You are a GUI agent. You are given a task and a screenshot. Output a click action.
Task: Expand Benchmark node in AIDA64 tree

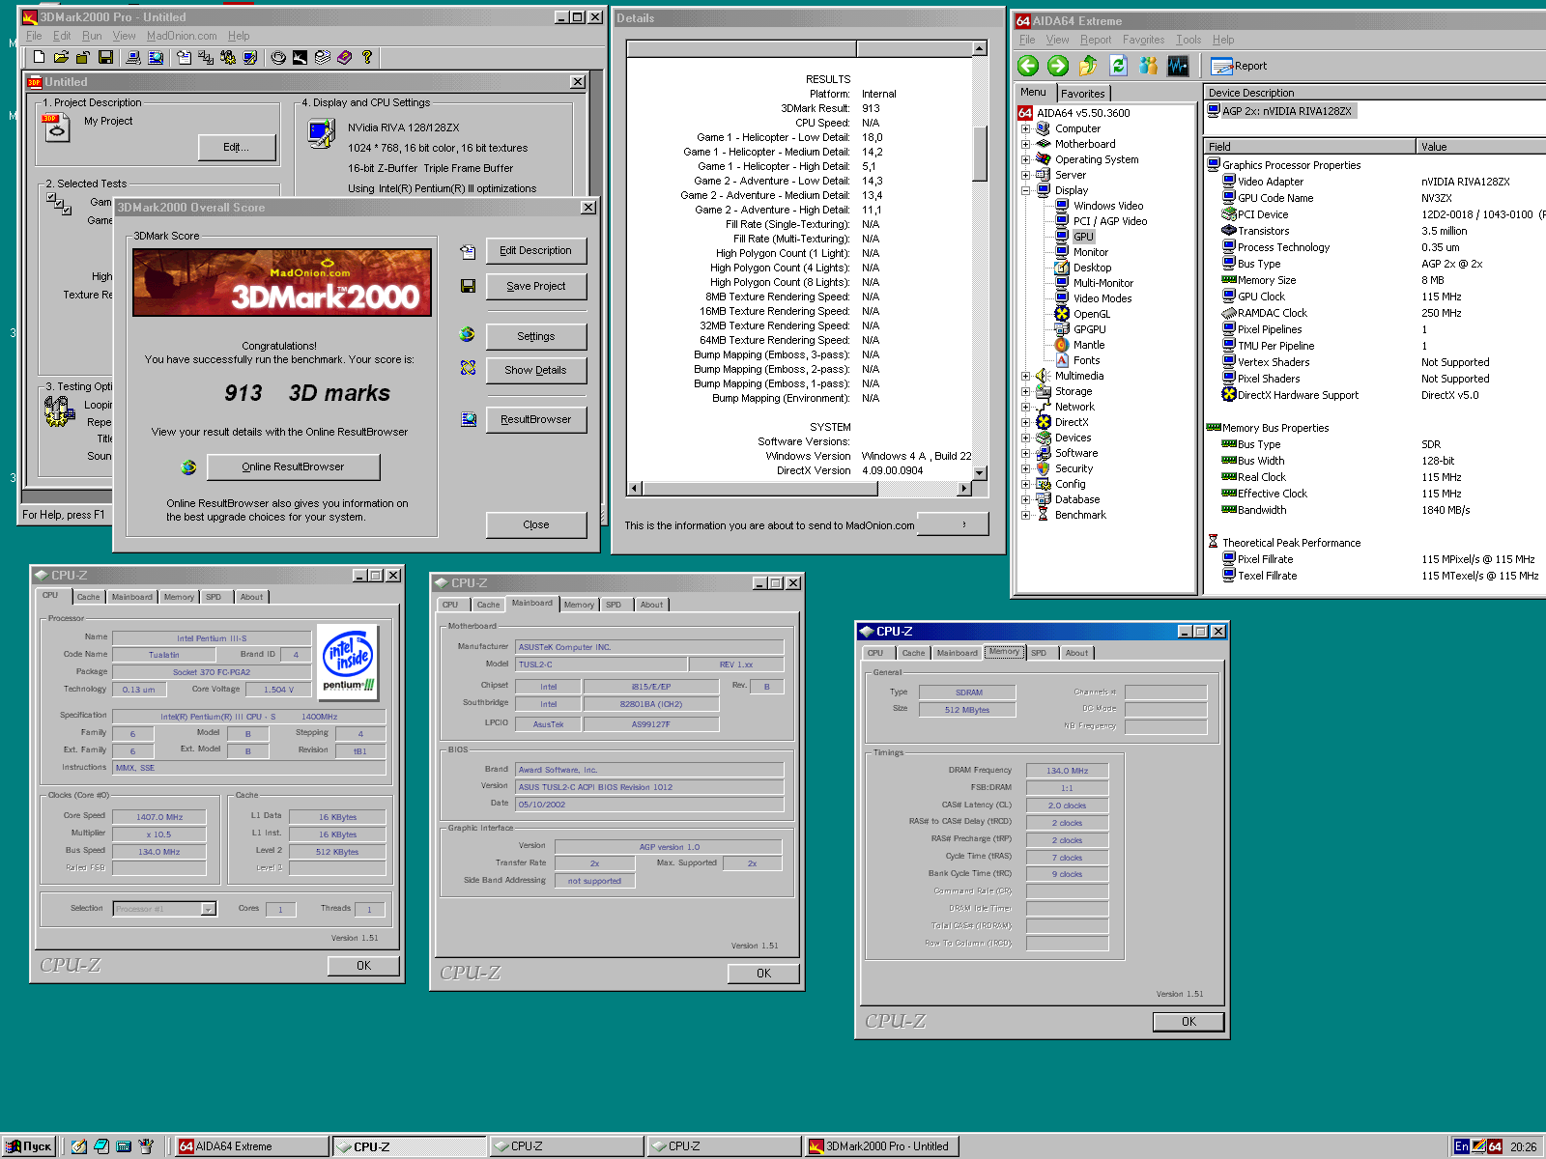coord(1025,515)
